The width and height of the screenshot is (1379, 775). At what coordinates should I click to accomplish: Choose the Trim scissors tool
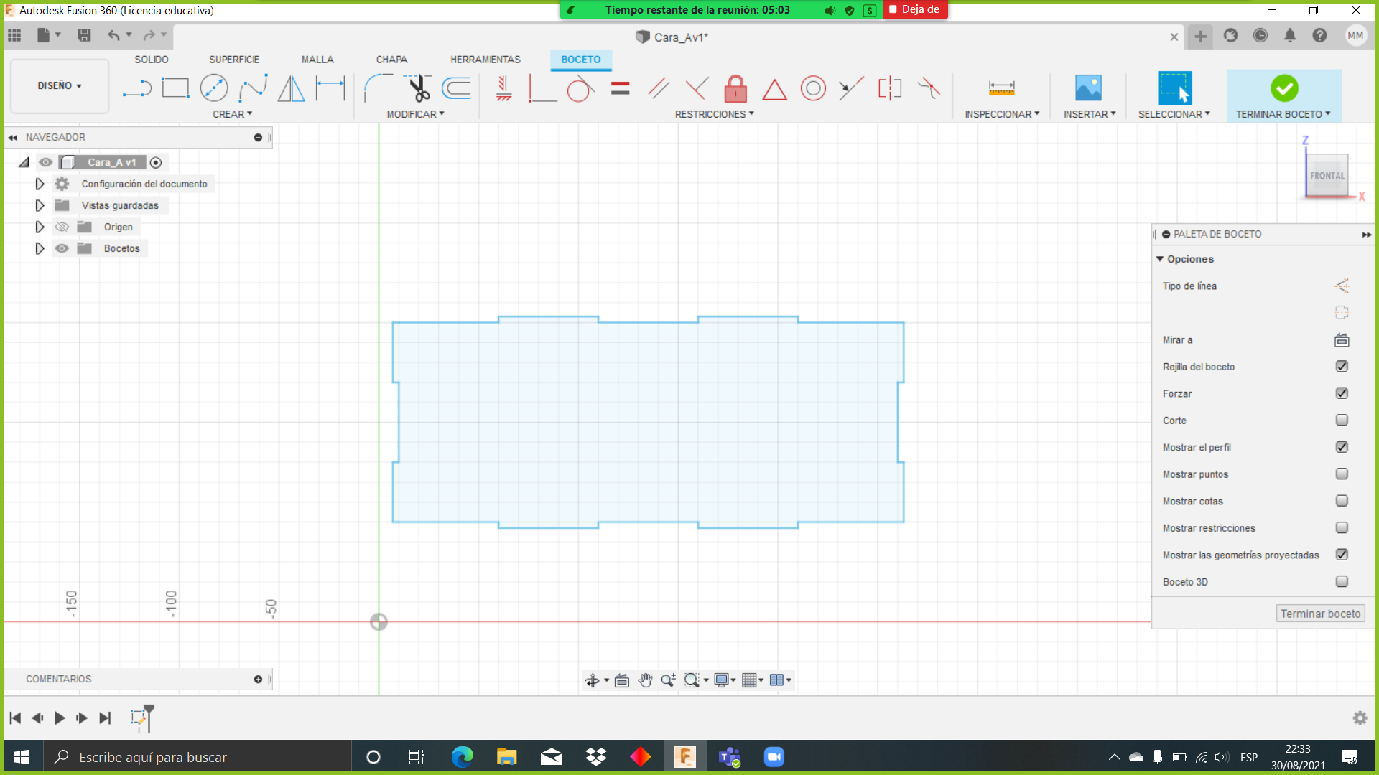(x=419, y=88)
